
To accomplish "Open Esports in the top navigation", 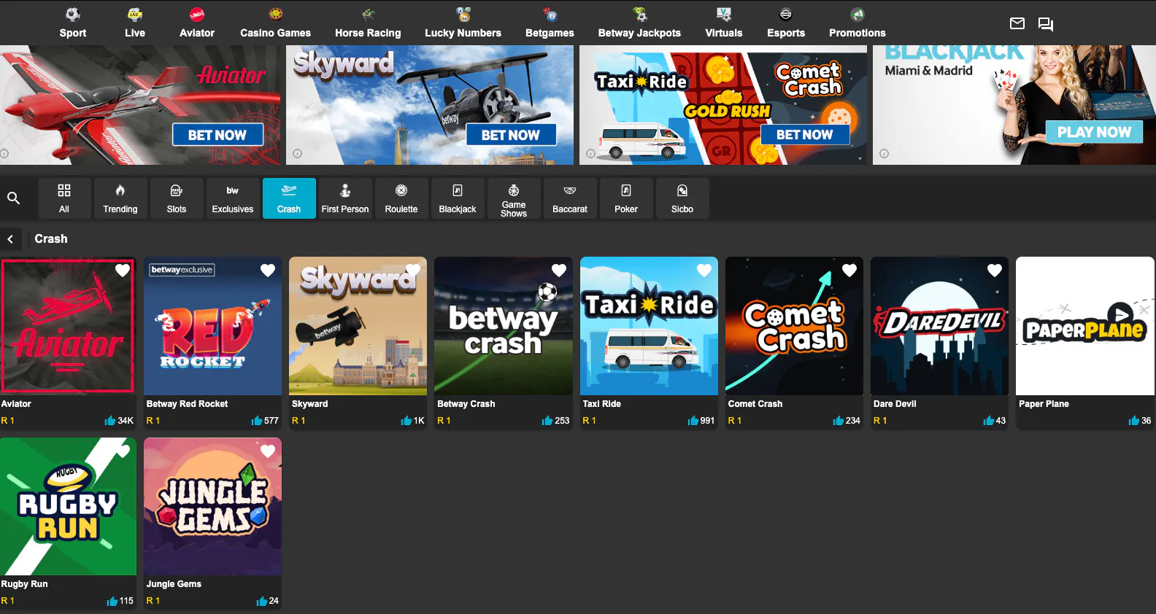I will tap(786, 23).
